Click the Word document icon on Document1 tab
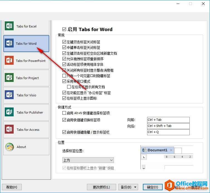This screenshot has height=193, width=210. click(x=144, y=150)
